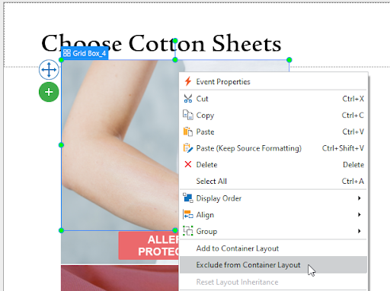390x291 pixels.
Task: Click the arm photo in the grid box
Action: pyautogui.click(x=120, y=144)
